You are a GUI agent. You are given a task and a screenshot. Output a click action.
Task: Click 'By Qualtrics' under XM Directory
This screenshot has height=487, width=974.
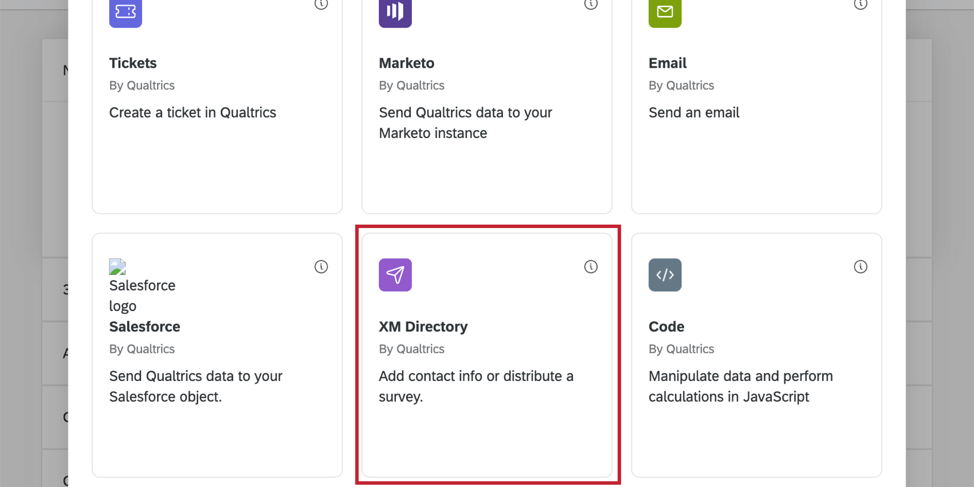[411, 349]
